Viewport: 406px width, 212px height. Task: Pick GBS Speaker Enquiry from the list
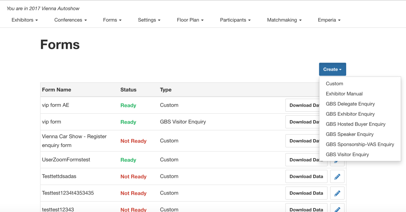tap(349, 134)
